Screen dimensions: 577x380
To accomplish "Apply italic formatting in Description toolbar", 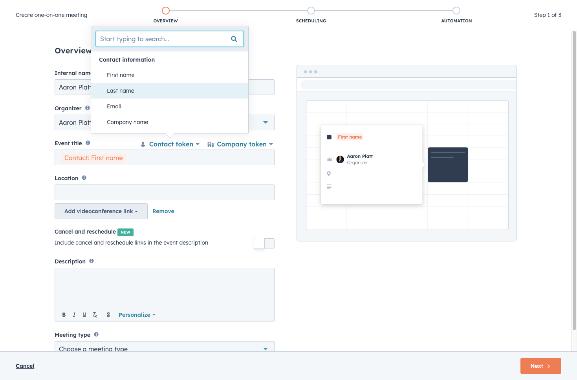I will click(74, 315).
